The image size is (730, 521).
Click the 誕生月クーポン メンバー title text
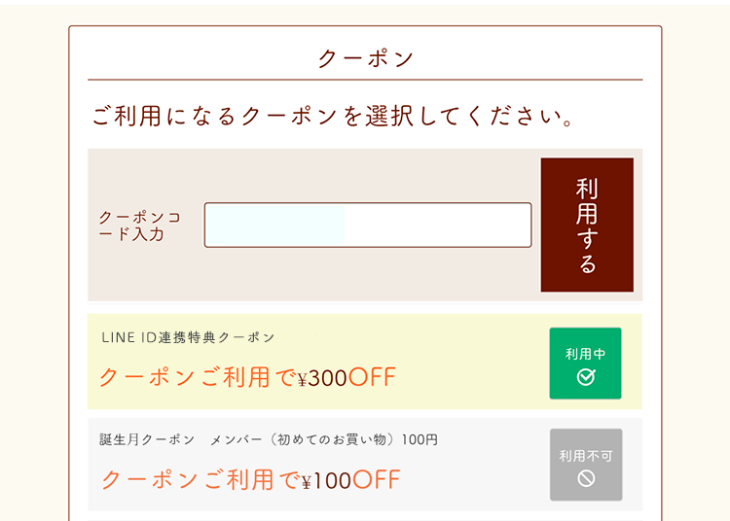point(269,439)
